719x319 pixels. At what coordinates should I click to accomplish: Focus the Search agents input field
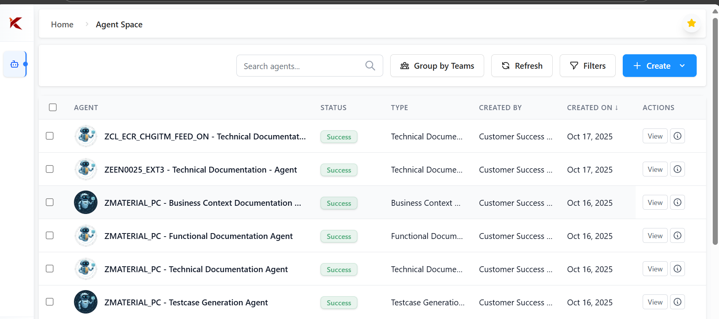[301, 66]
